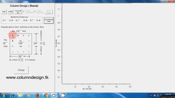The image size is (175, 98).
Task: Launch Firefox from the taskbar
Action: click(x=37, y=95)
